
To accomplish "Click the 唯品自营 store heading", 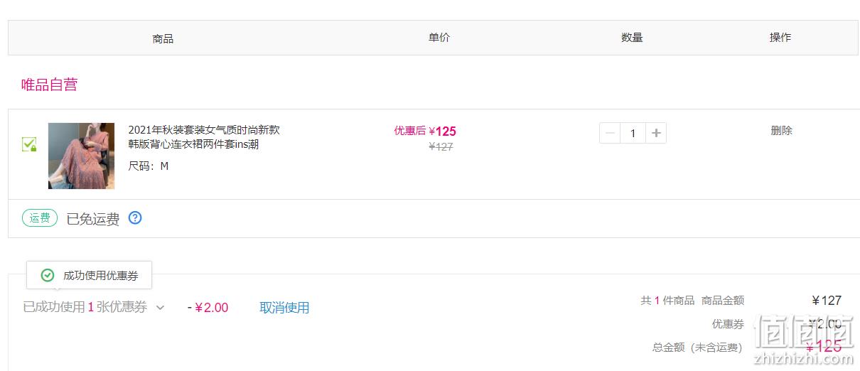I will coord(49,85).
